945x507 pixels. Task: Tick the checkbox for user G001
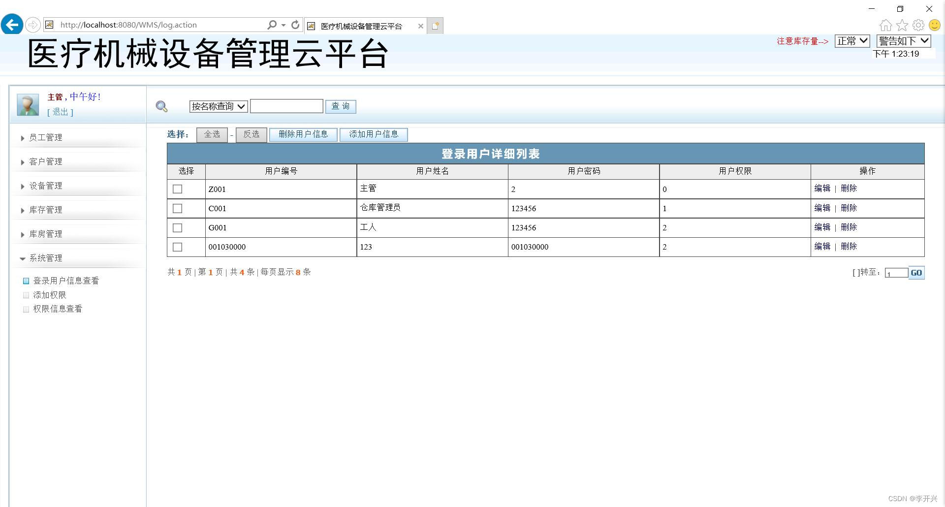click(x=178, y=228)
